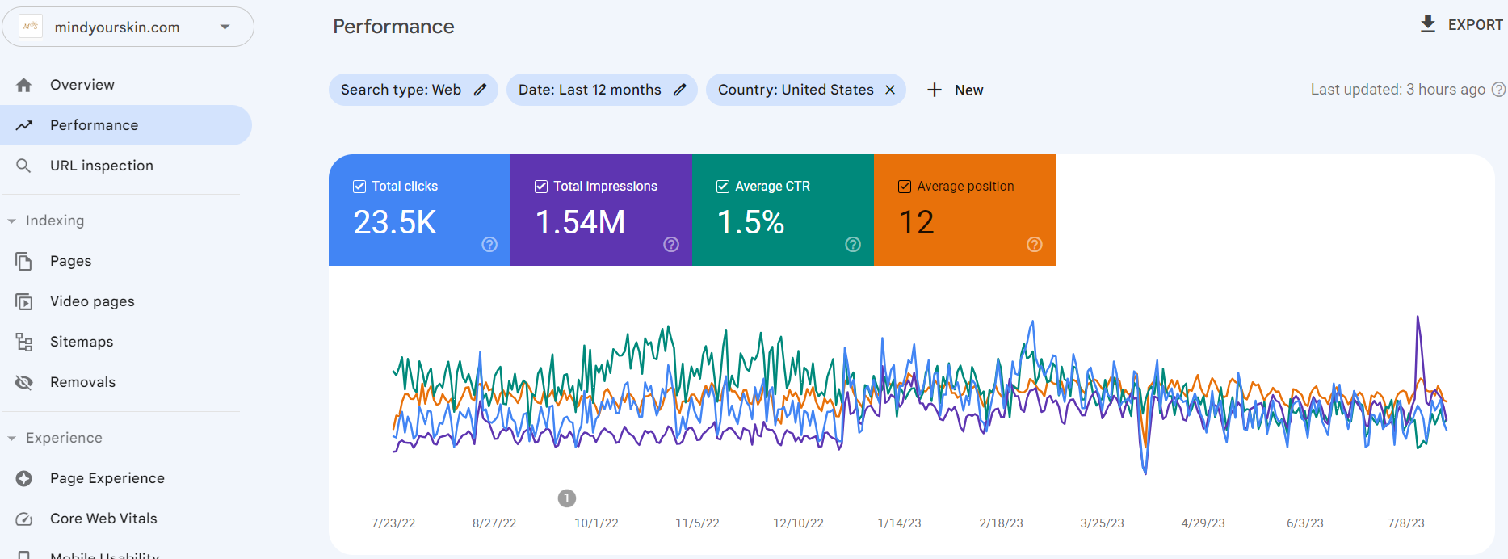Image resolution: width=1508 pixels, height=559 pixels.
Task: Toggle the Total clicks checkbox
Action: coord(359,187)
